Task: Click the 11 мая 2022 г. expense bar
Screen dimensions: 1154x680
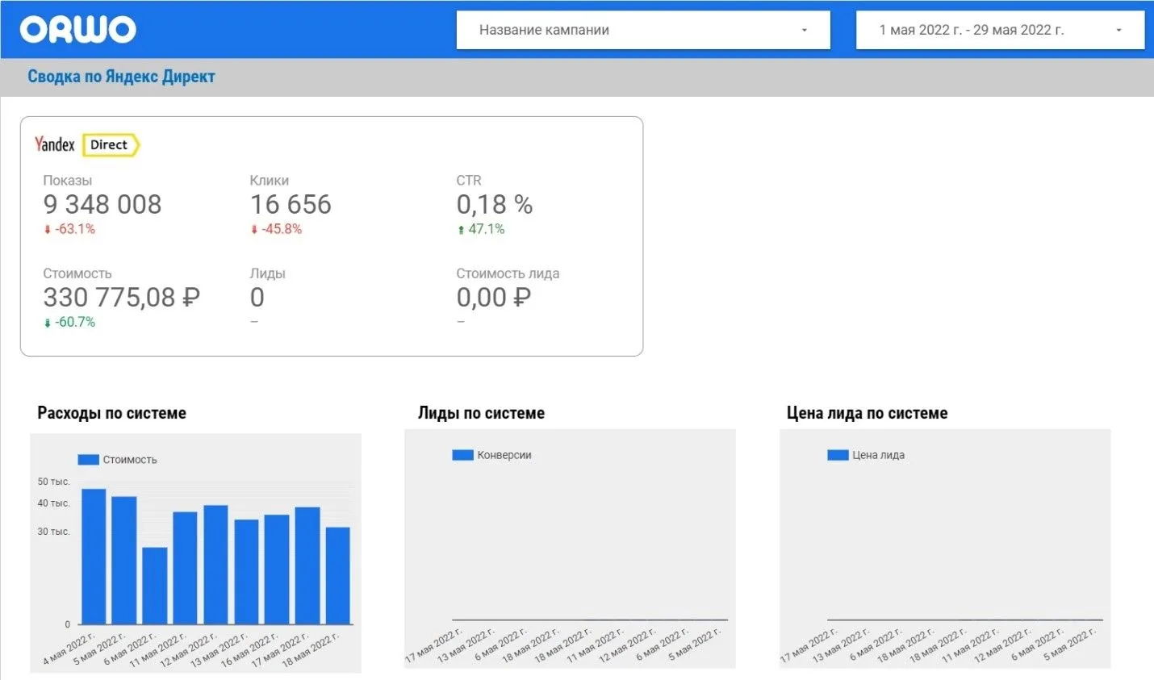Action: tap(185, 568)
